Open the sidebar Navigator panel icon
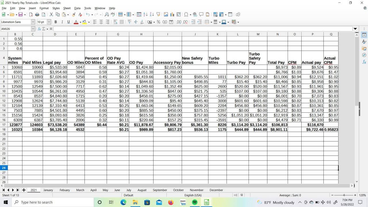This screenshot has width=368, height=207. click(x=364, y=55)
